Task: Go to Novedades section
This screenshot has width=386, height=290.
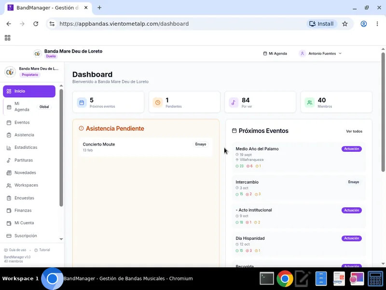Action: (x=29, y=173)
